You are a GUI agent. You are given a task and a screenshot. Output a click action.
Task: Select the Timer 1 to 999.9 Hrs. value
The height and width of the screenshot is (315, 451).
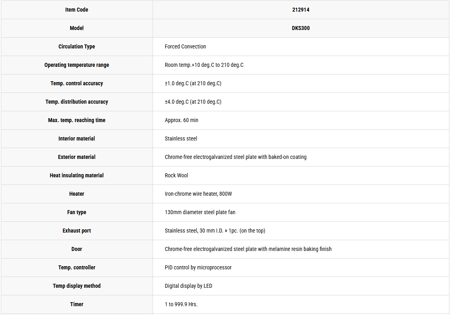tap(181, 304)
